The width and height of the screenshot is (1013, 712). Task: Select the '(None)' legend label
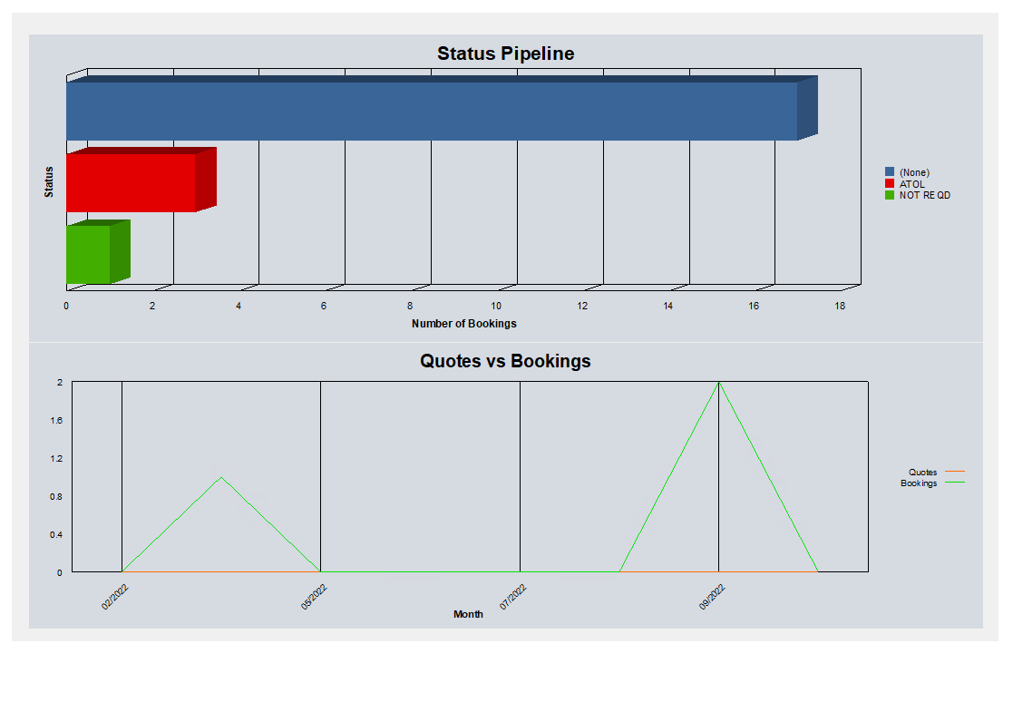[914, 172]
